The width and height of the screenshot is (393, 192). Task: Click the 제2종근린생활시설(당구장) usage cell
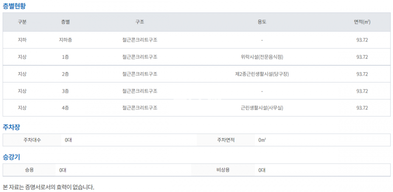262,74
